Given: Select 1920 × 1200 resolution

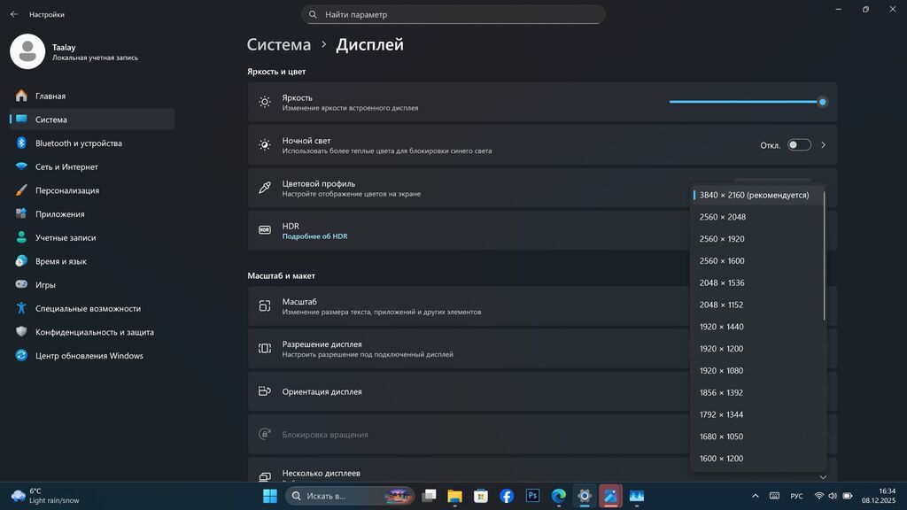Looking at the screenshot, I should click(x=758, y=349).
